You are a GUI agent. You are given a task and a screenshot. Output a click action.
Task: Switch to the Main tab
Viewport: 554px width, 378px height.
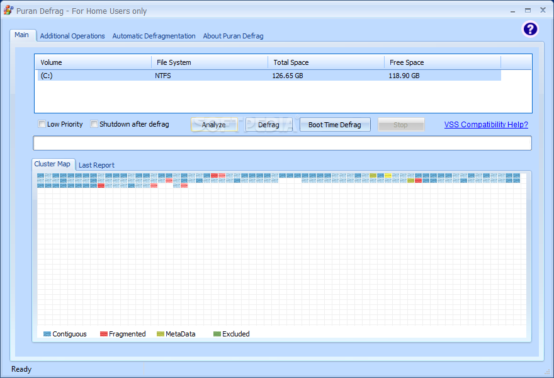[x=22, y=35]
